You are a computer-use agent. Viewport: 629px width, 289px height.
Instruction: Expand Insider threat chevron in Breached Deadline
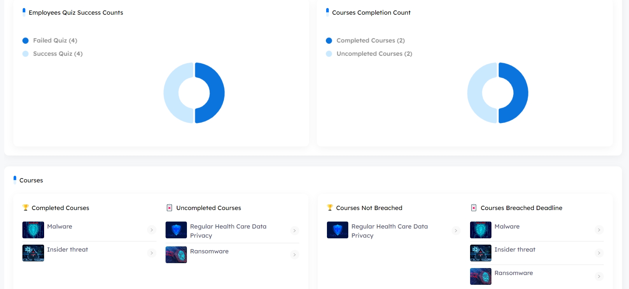pyautogui.click(x=599, y=253)
